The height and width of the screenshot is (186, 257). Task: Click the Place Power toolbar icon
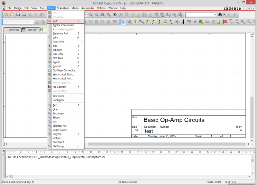(189, 22)
